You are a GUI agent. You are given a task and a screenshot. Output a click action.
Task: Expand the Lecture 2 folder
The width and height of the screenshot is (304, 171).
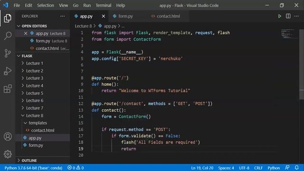click(23, 71)
